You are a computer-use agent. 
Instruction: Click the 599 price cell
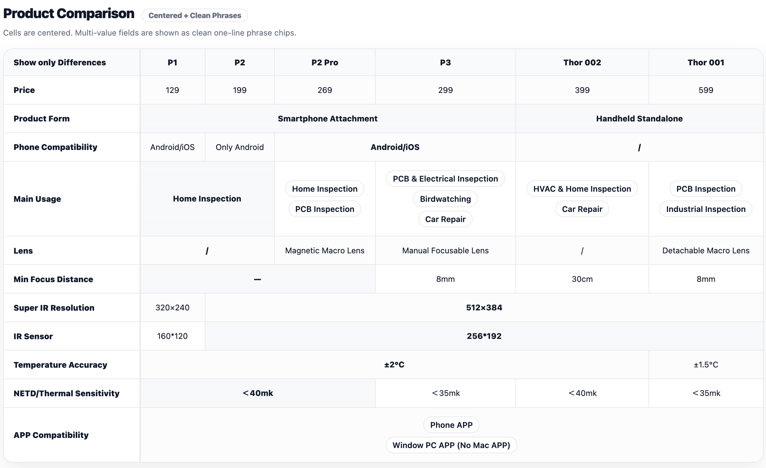pyautogui.click(x=706, y=90)
